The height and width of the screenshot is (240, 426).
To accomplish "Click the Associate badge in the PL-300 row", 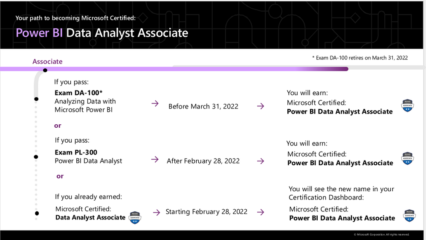I will tap(407, 158).
